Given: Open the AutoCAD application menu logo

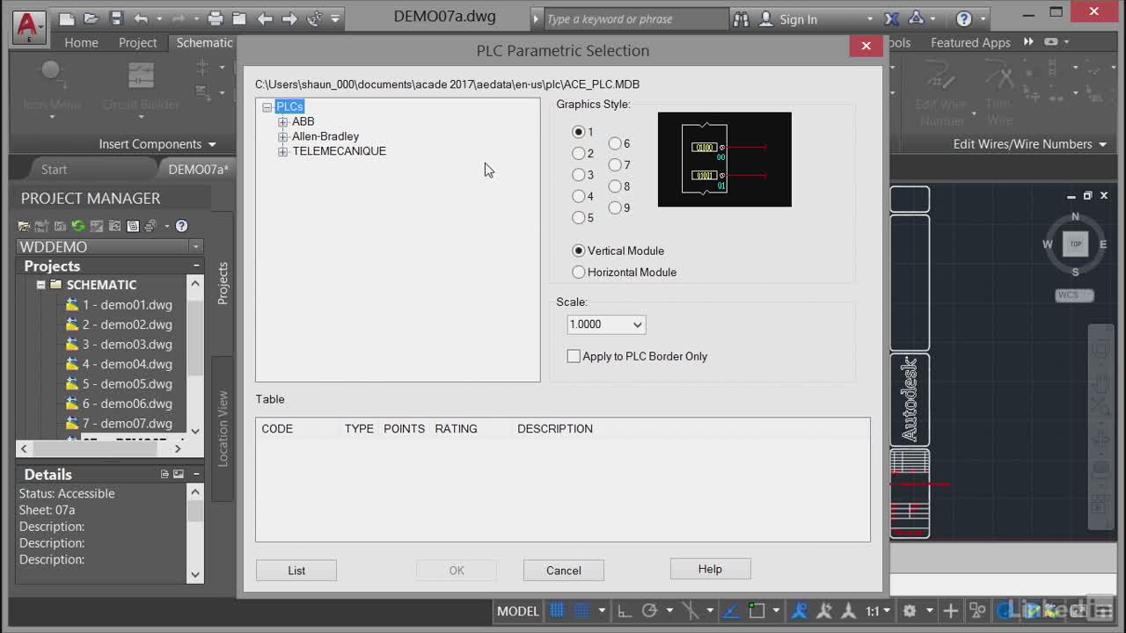Looking at the screenshot, I should point(28,26).
